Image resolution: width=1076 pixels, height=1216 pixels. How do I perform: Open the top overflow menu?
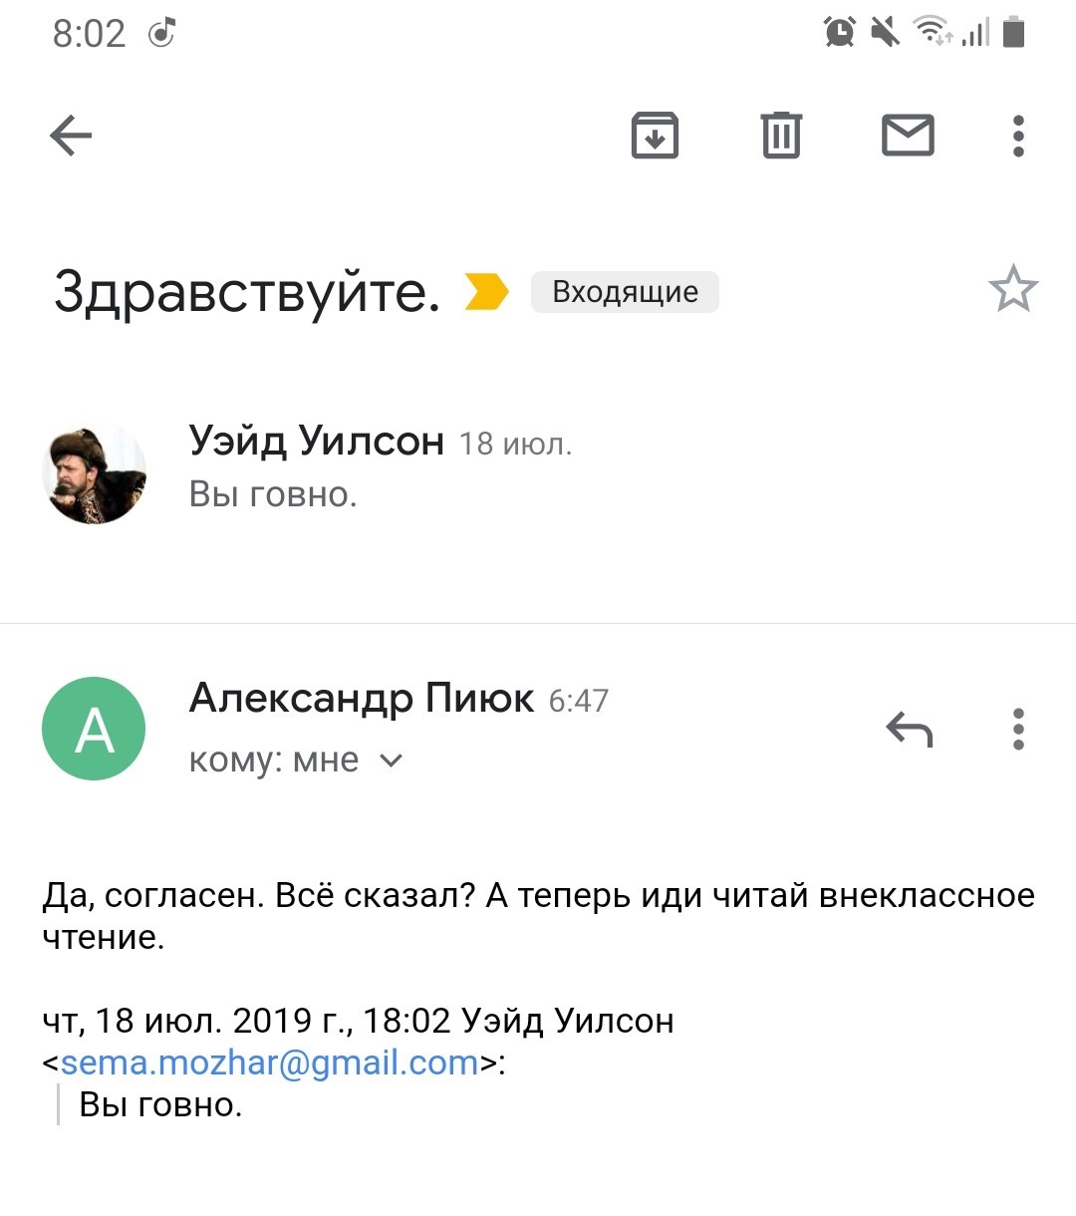coord(1017,136)
